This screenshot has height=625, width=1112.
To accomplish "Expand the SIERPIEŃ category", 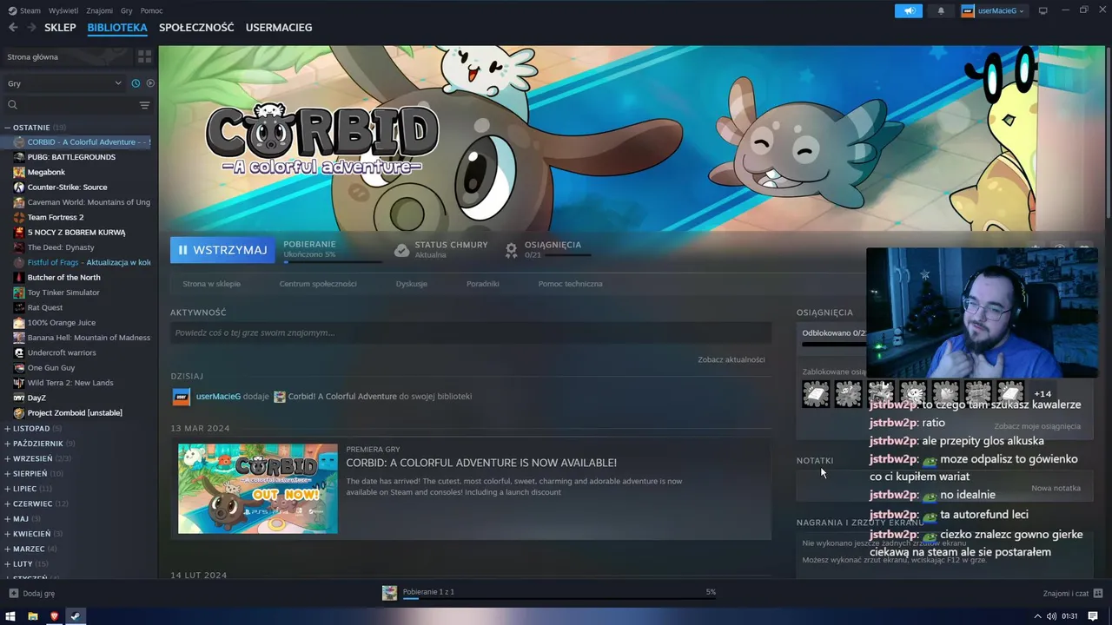I will [x=7, y=474].
